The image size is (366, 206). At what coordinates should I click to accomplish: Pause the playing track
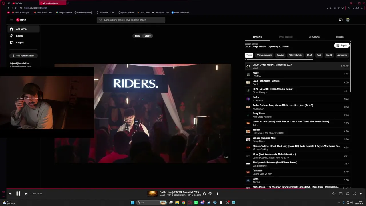[18, 194]
